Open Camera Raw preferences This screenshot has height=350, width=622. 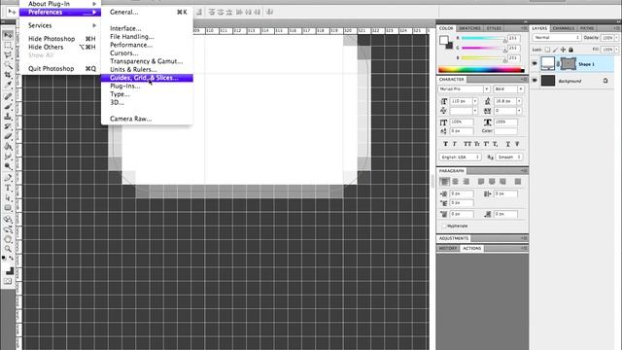(x=147, y=119)
